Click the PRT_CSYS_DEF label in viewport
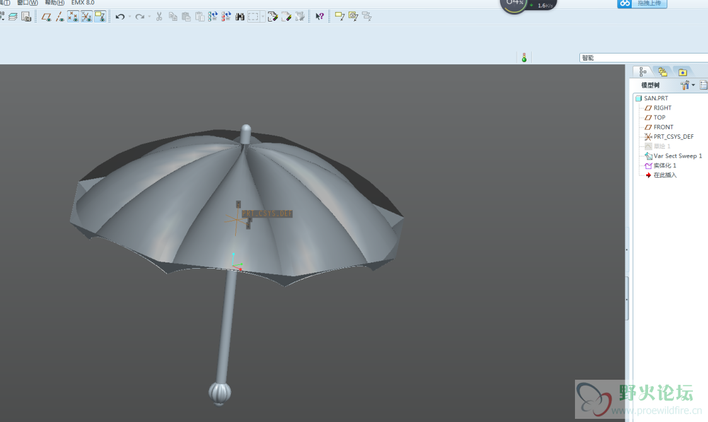Viewport: 708px width, 422px height. click(267, 213)
